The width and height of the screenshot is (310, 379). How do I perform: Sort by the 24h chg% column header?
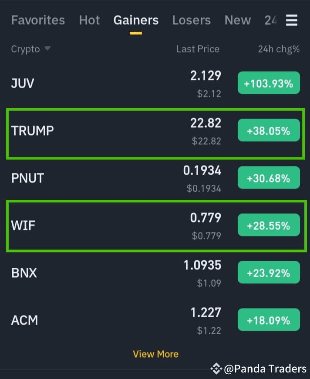pyautogui.click(x=279, y=49)
